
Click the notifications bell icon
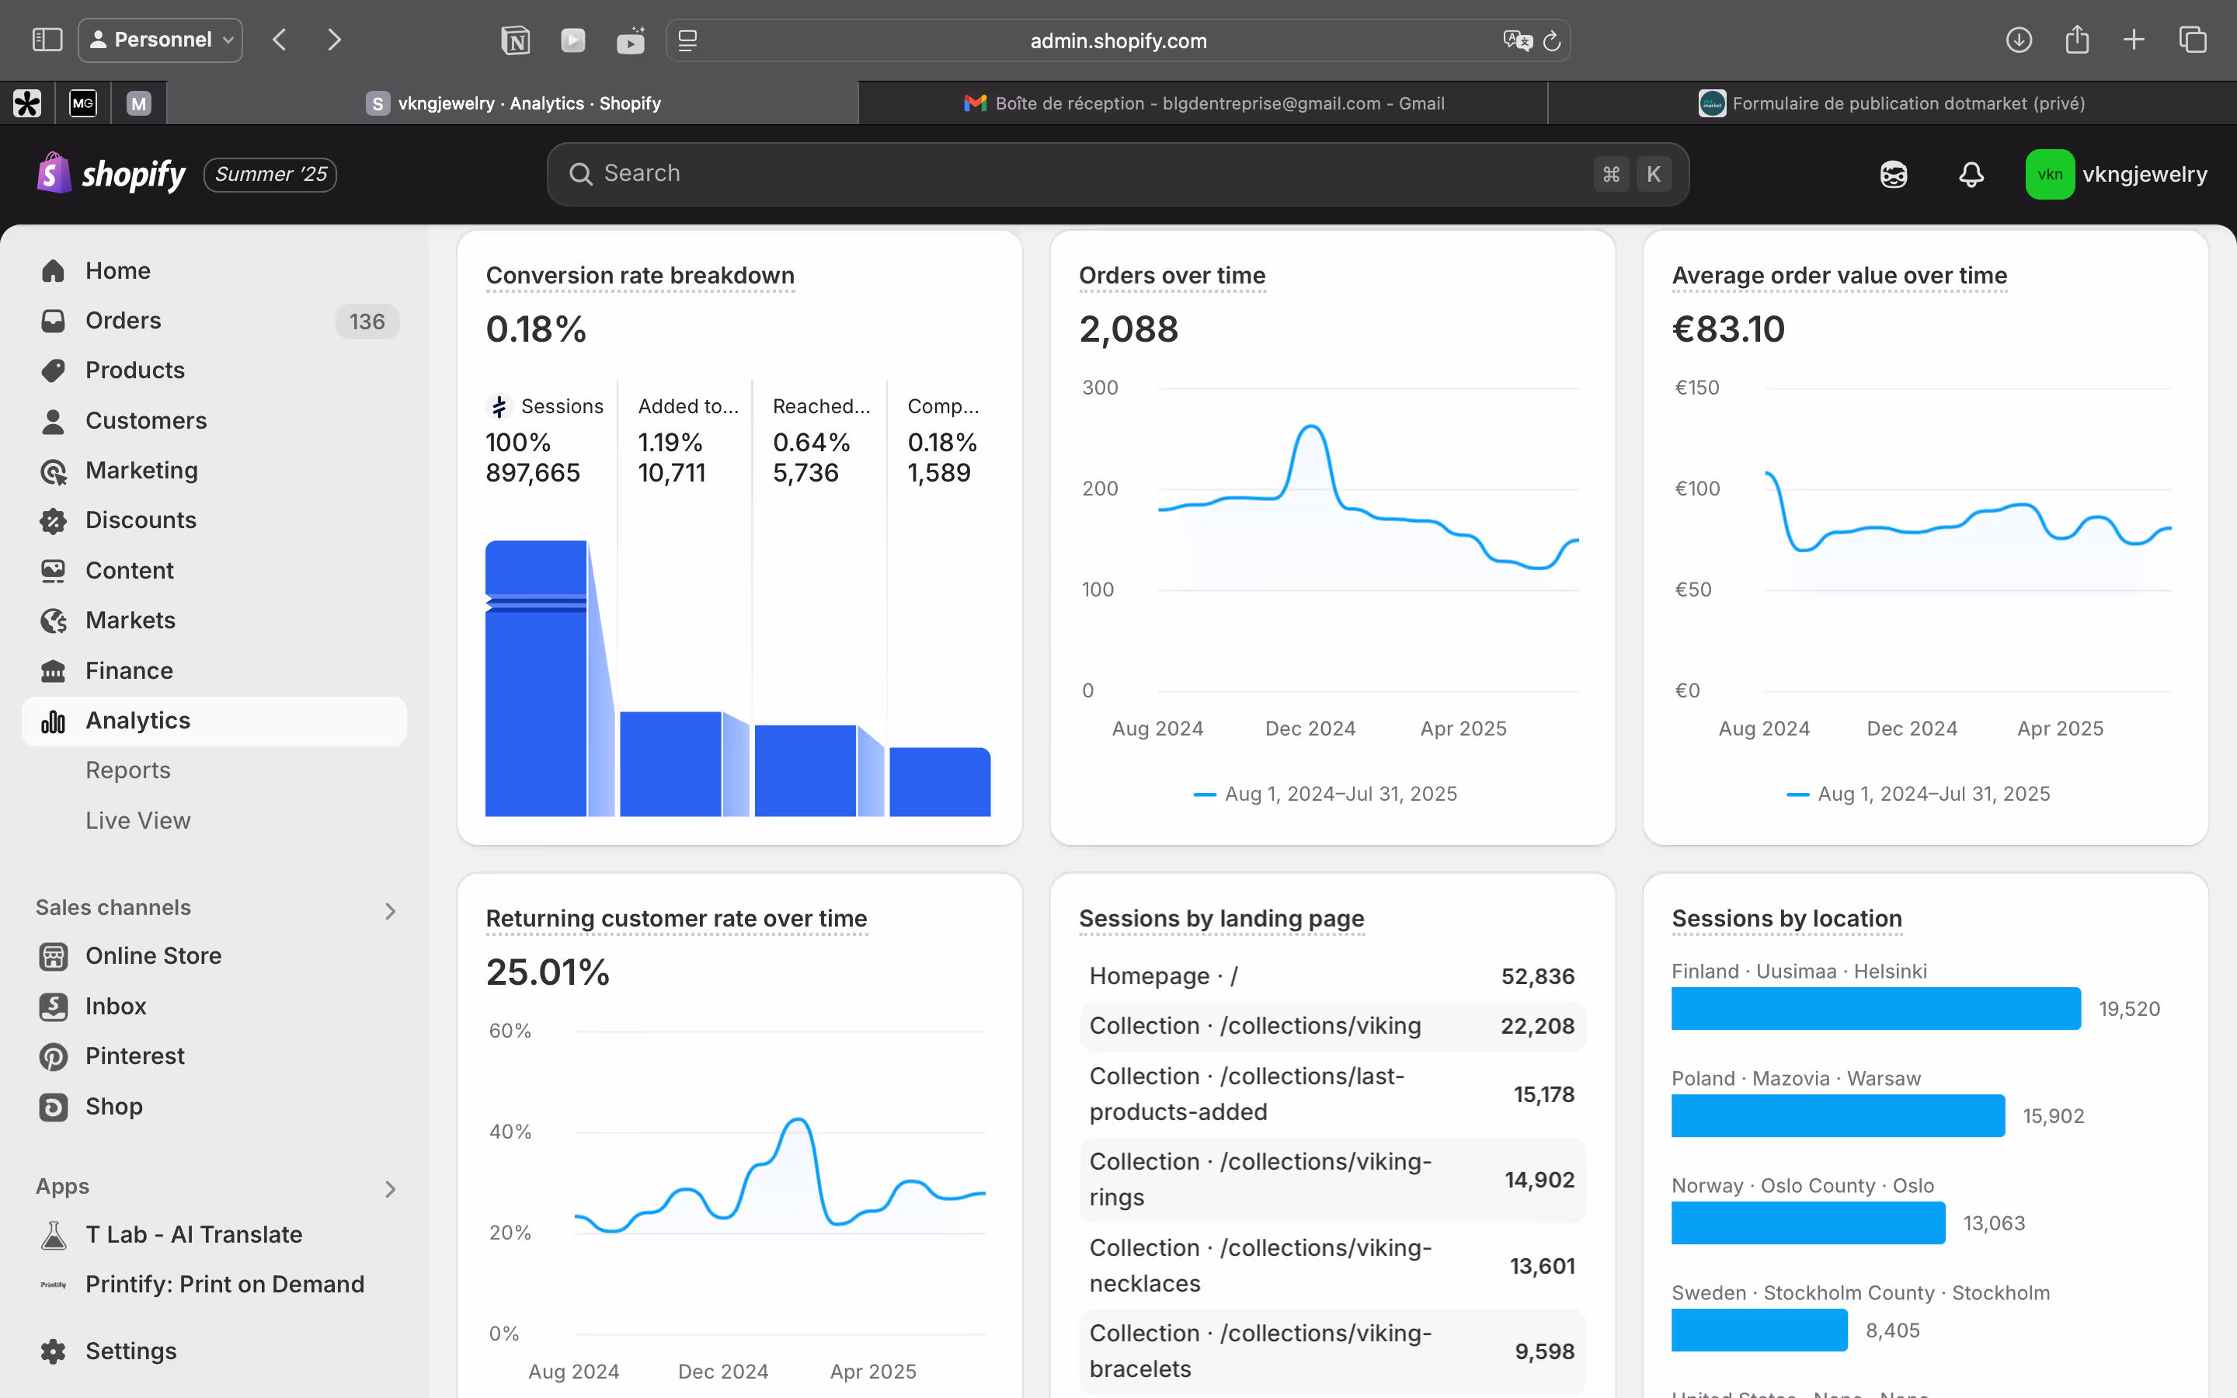pos(1971,174)
